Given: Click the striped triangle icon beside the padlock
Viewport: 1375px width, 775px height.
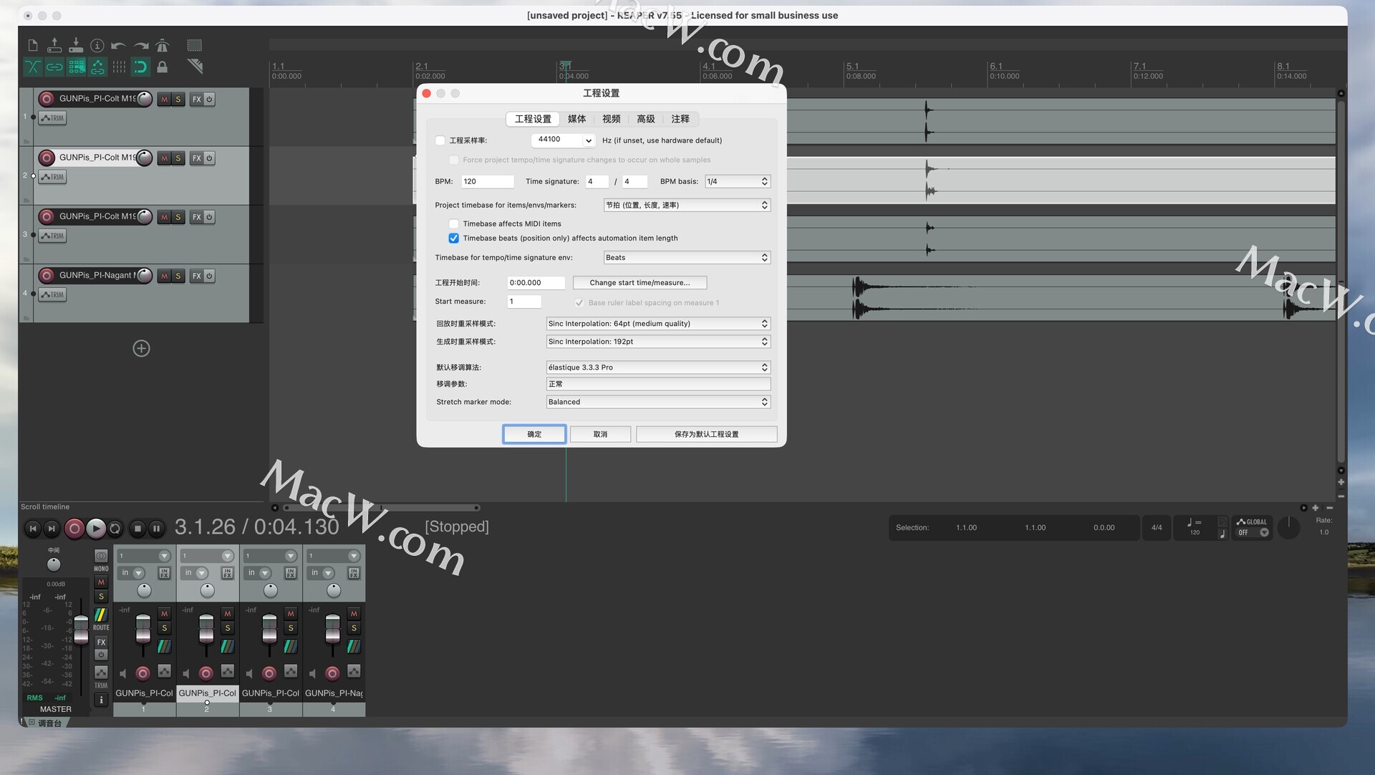Looking at the screenshot, I should point(195,67).
